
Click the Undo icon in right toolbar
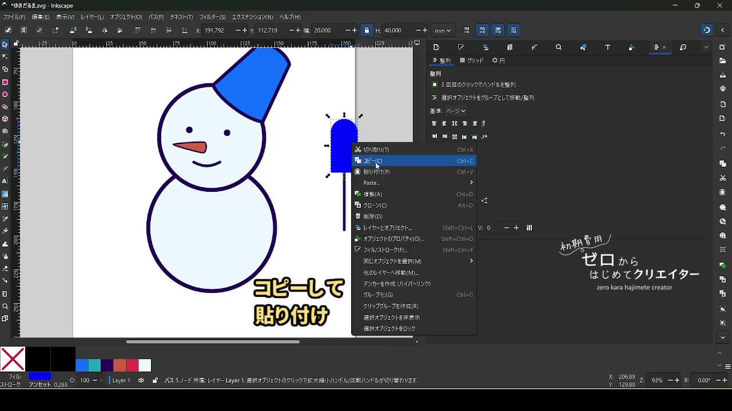click(x=723, y=134)
